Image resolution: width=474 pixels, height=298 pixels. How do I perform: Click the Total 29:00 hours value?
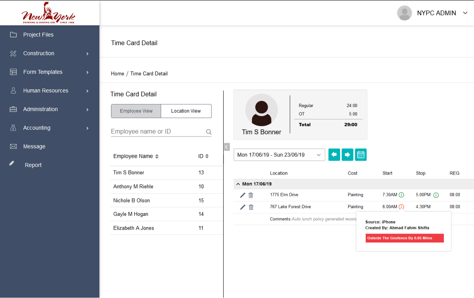click(351, 125)
